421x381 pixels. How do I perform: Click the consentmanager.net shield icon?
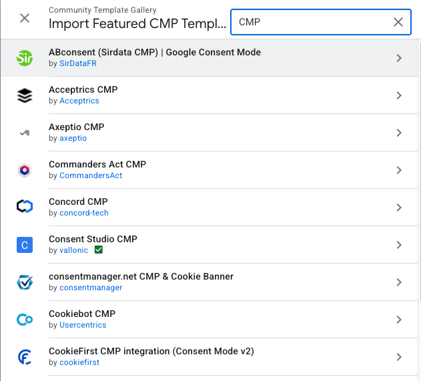(x=25, y=282)
